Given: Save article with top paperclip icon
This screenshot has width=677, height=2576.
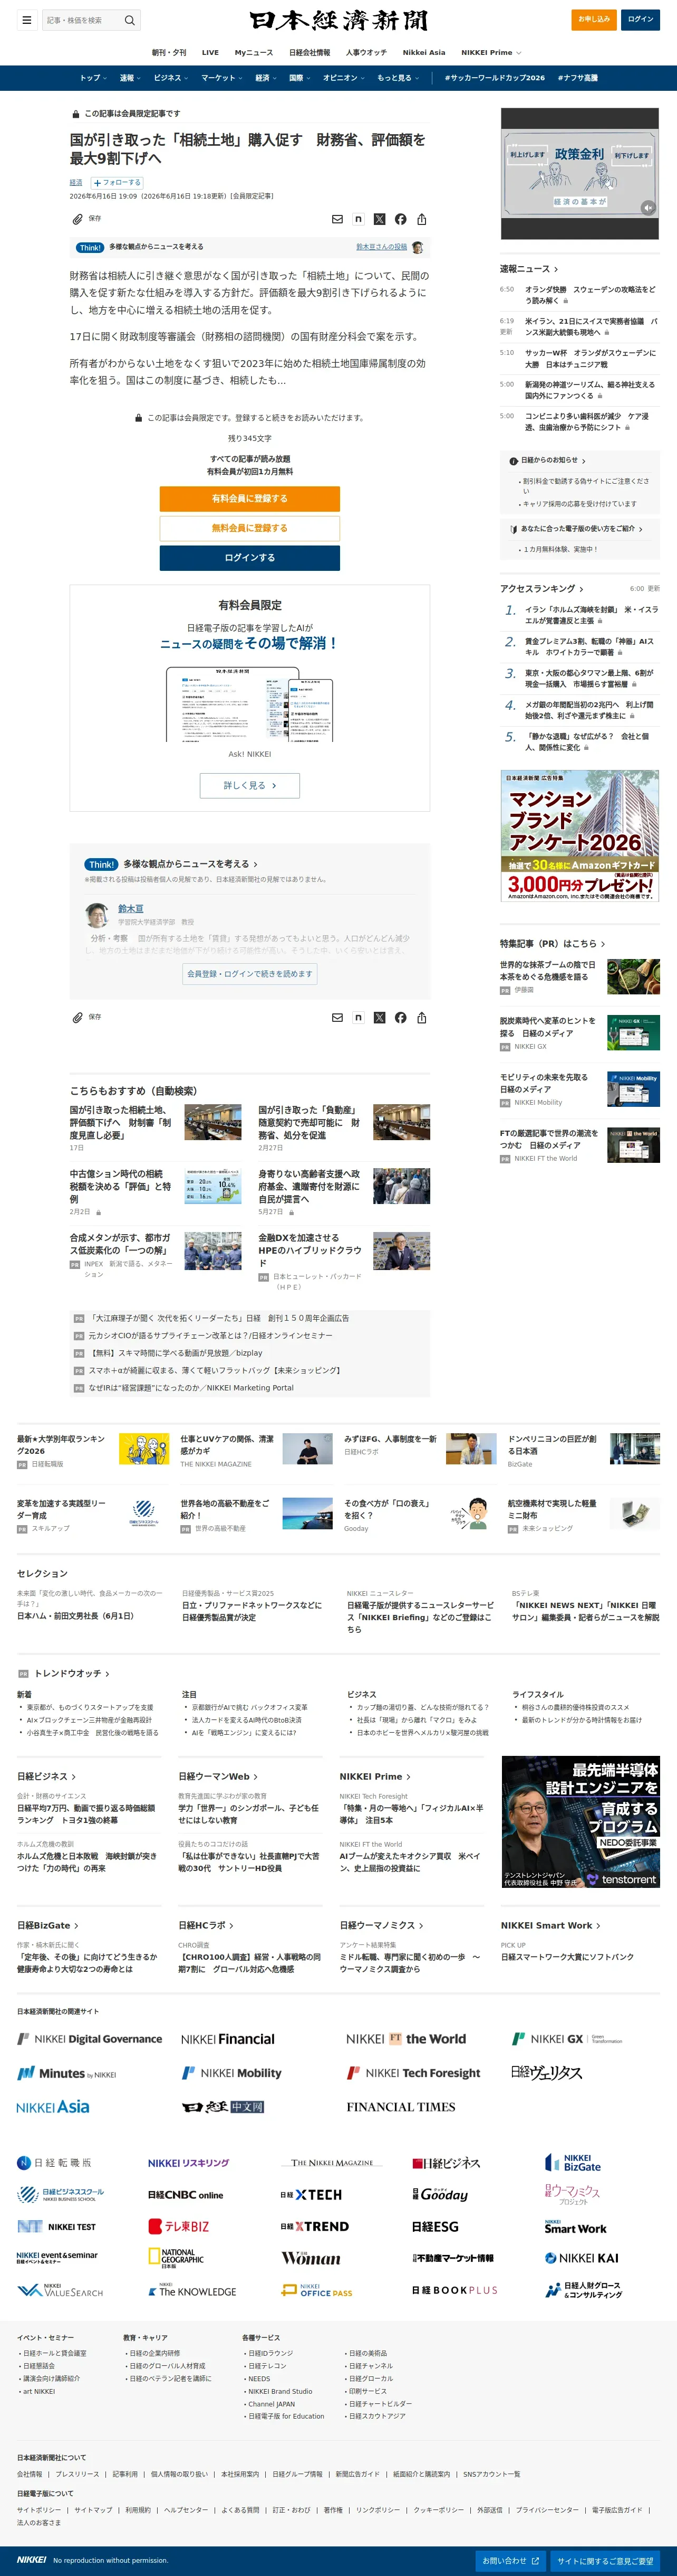Looking at the screenshot, I should 77,219.
